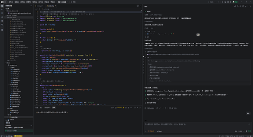Viewport: 253px width, 137px height.
Task: Open the Explorer view in activity bar
Action: tap(2, 6)
